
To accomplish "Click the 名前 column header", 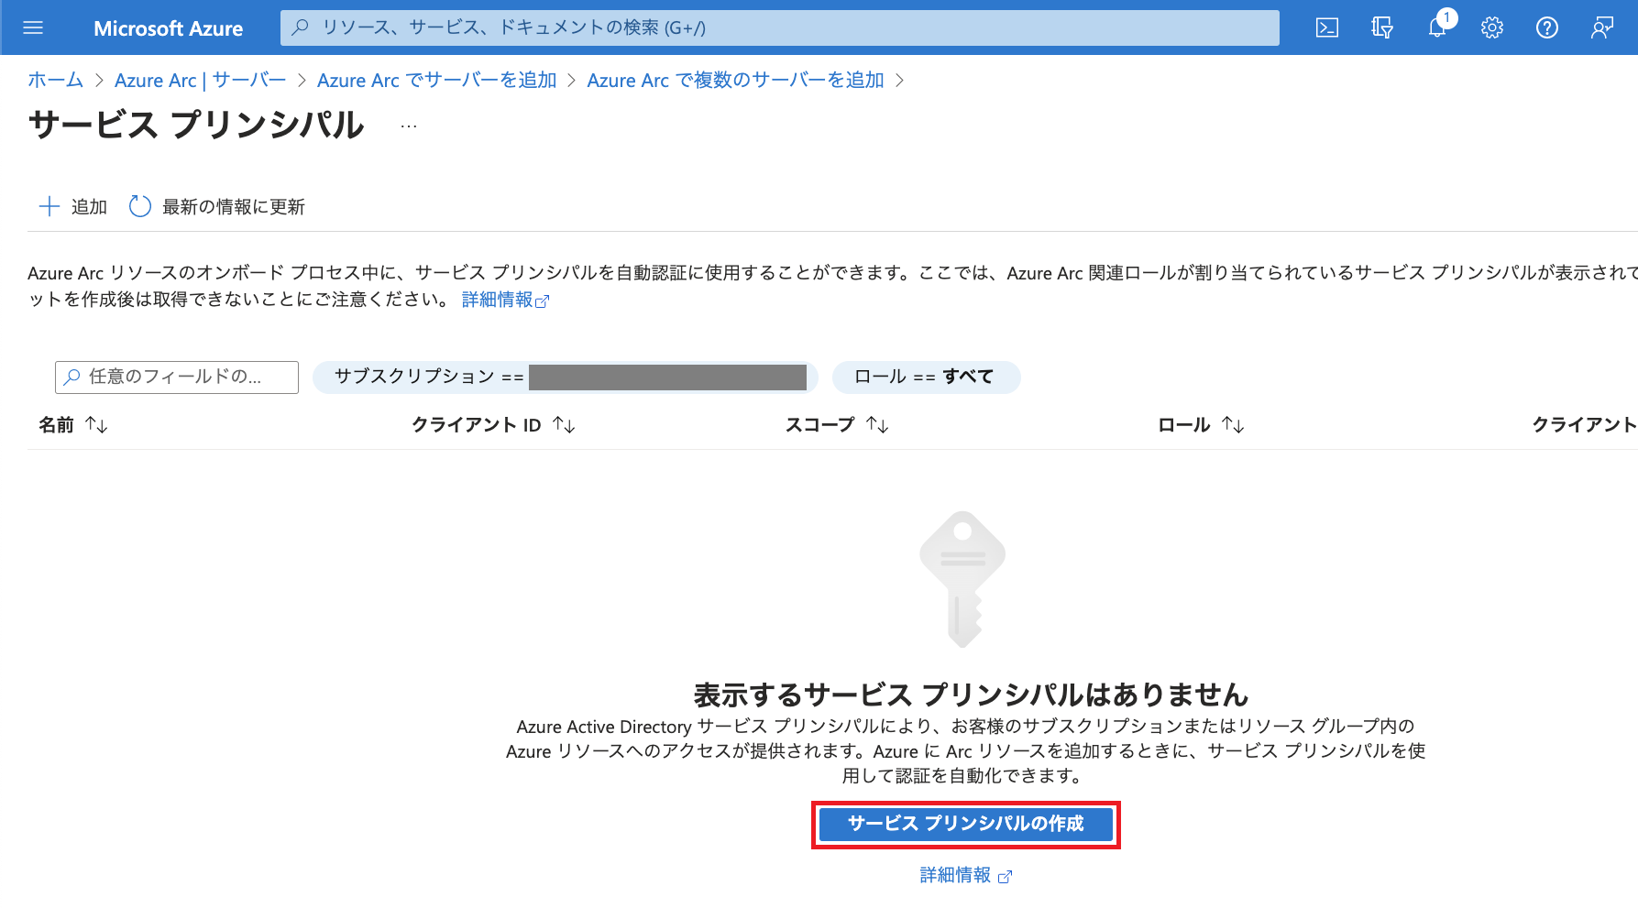I will pyautogui.click(x=56, y=425).
